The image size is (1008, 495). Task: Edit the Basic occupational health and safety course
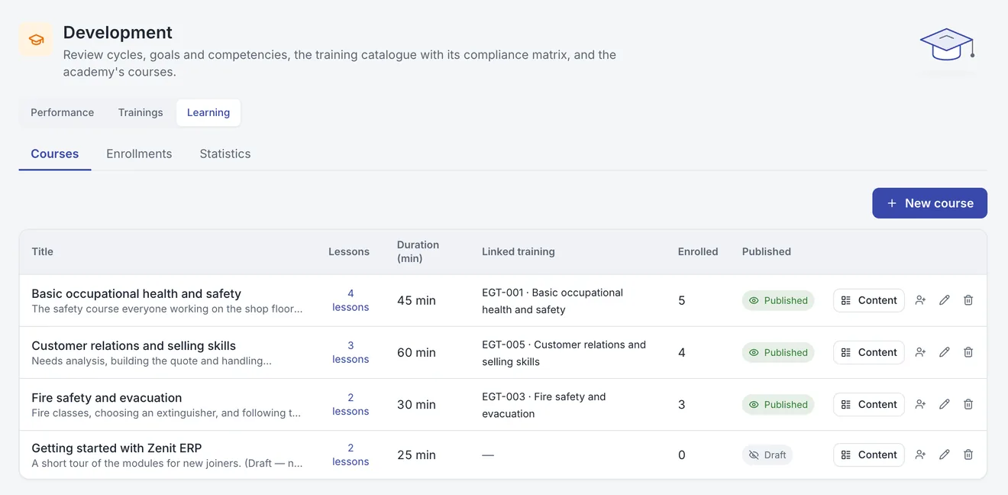[945, 300]
